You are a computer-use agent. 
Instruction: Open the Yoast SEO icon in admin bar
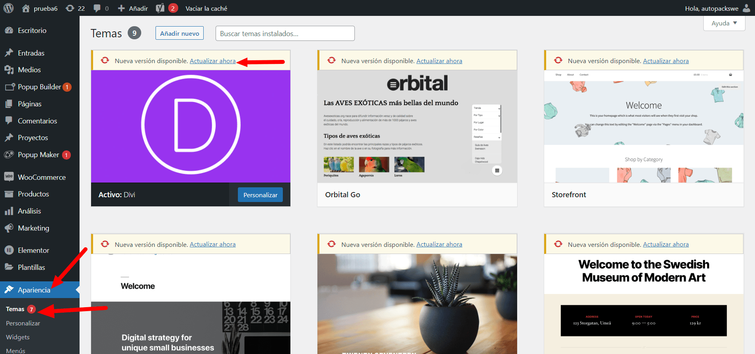160,8
